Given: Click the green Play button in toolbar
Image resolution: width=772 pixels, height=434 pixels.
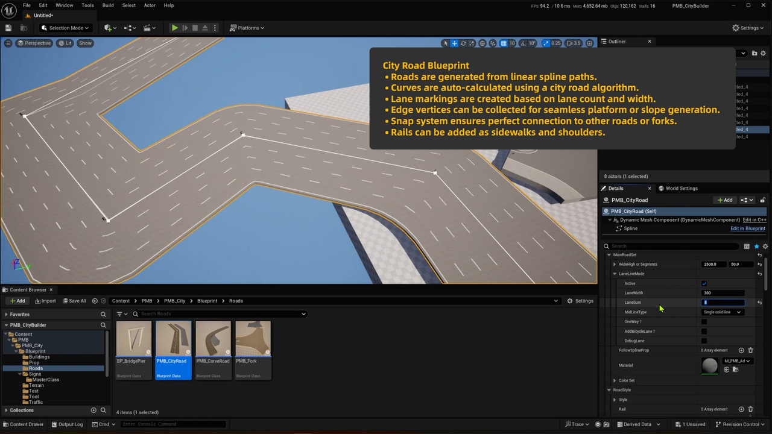Looking at the screenshot, I should [x=174, y=28].
